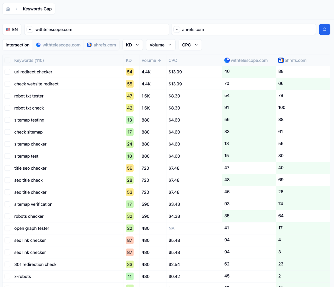Open the CPC filter dropdown
The width and height of the screenshot is (334, 287).
190,45
